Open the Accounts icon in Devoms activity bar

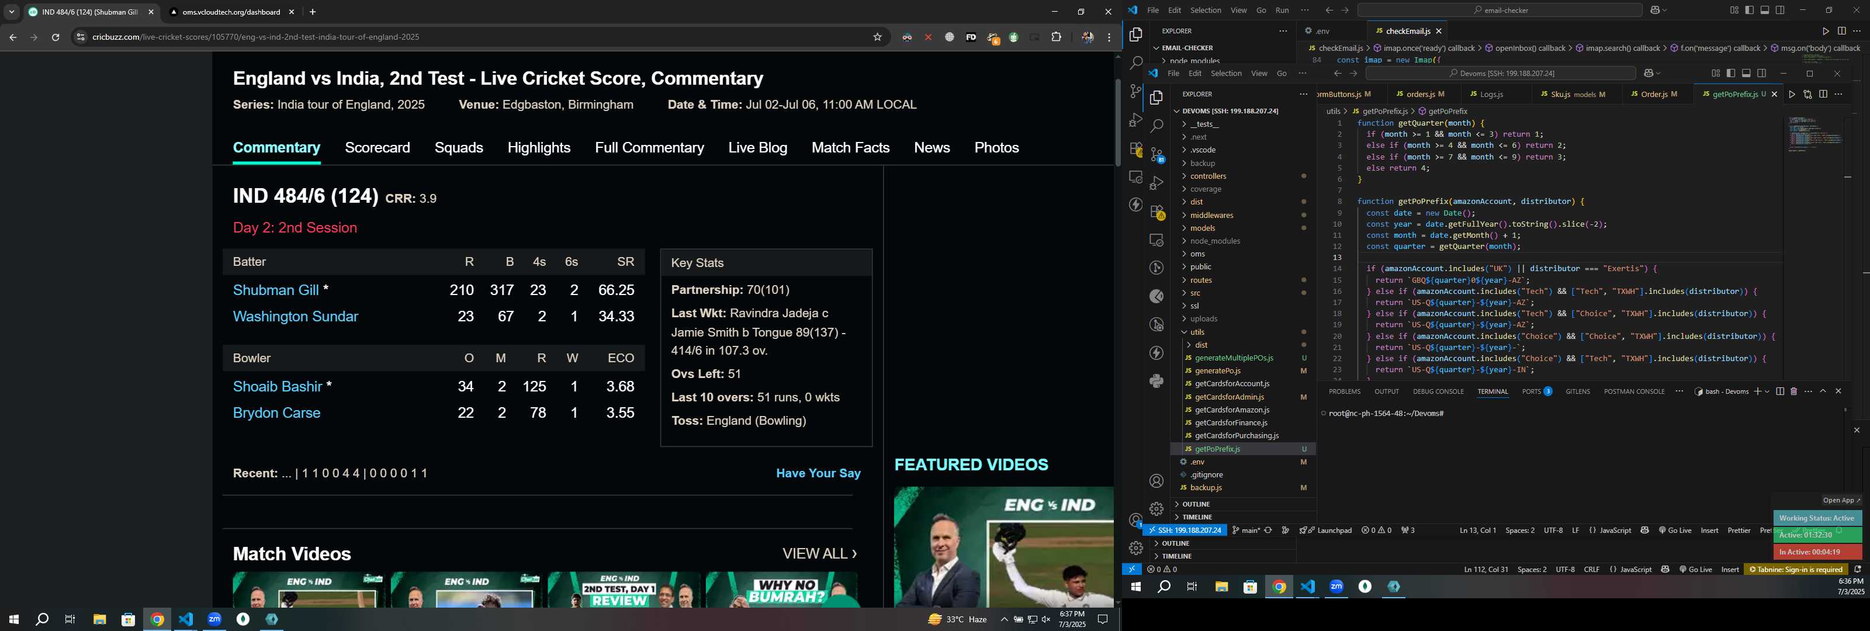pyautogui.click(x=1156, y=481)
